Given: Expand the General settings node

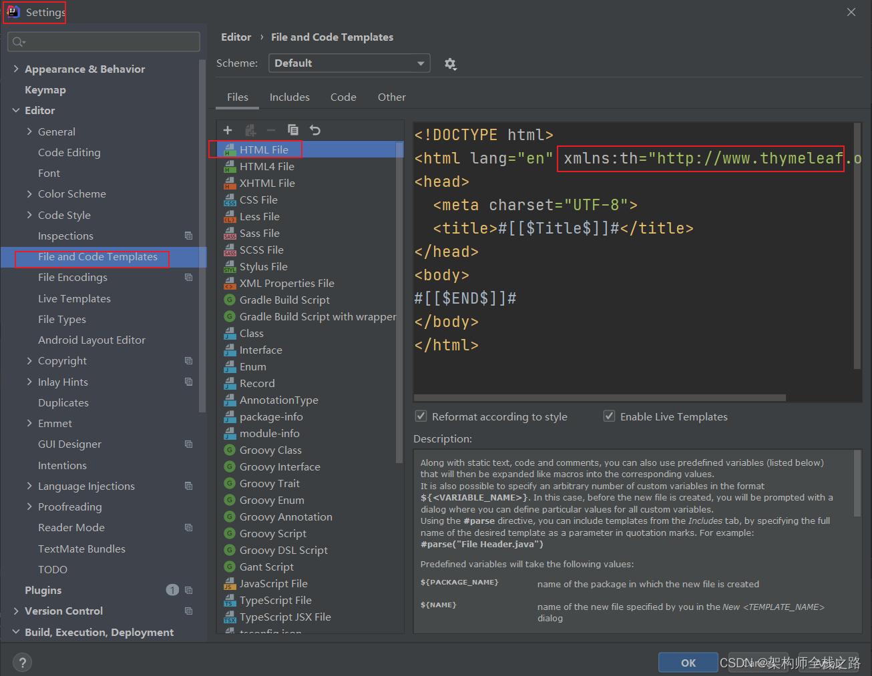Looking at the screenshot, I should coord(29,131).
